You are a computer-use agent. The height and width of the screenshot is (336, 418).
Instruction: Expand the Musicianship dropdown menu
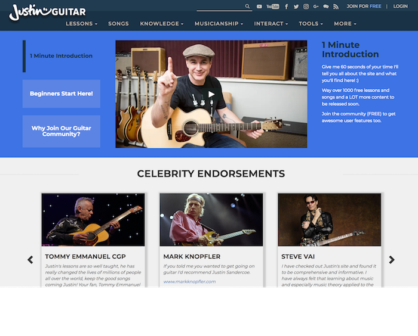[219, 24]
